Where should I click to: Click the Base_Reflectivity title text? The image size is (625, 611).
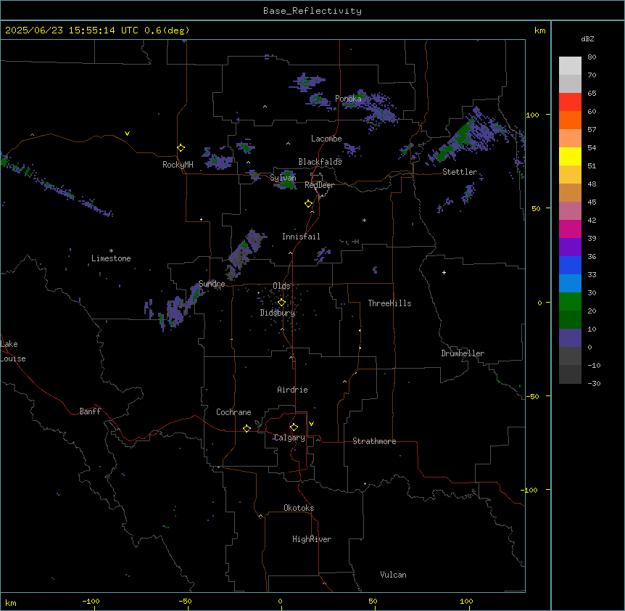pyautogui.click(x=312, y=11)
